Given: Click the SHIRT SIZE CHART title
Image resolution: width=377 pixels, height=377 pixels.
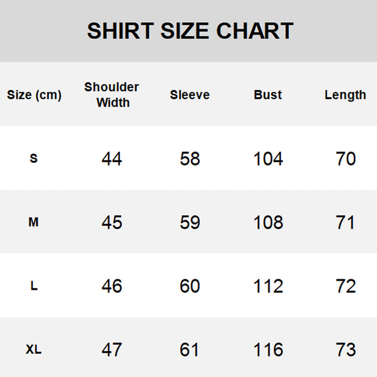Looking at the screenshot, I should coord(190,31).
